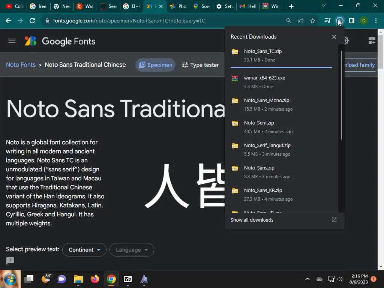Open Chrome three-dot menu
The width and height of the screenshot is (384, 288).
376,21
